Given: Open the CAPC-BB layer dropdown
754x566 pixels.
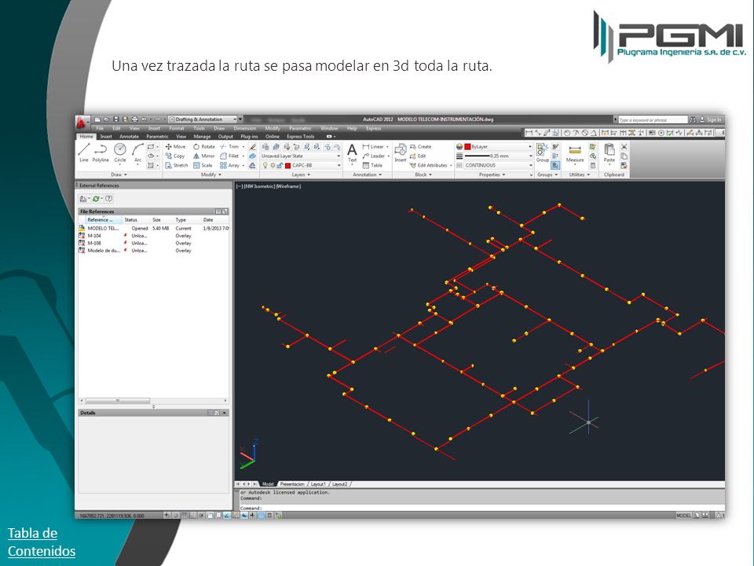Looking at the screenshot, I should tap(301, 165).
